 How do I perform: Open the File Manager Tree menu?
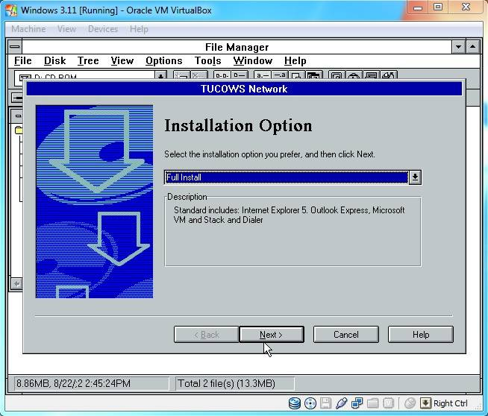(x=87, y=61)
